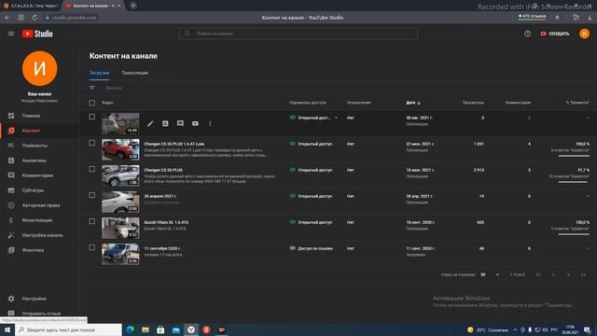
Task: Switch to the Трансляции tab
Action: [134, 73]
